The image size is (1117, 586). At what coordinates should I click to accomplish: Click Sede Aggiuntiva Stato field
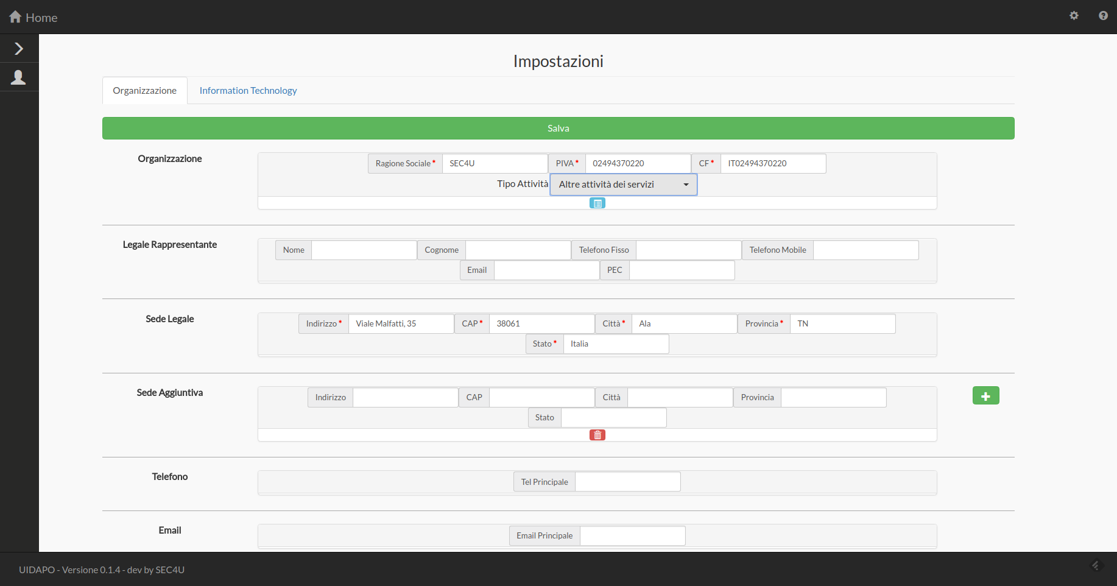(614, 418)
